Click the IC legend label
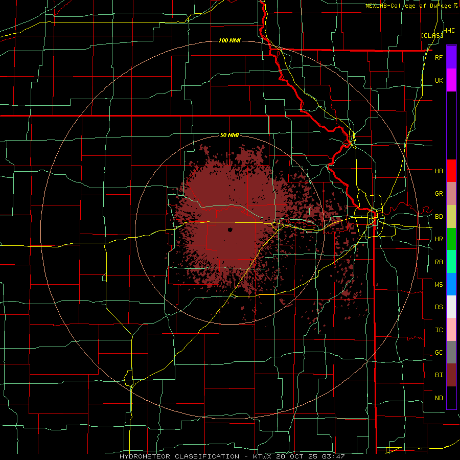Image resolution: width=460 pixels, height=460 pixels. [439, 330]
